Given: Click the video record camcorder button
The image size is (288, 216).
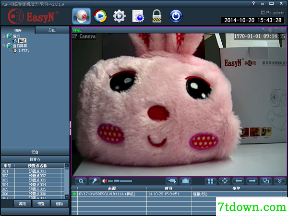Looking at the screenshot, I should tap(171, 181).
